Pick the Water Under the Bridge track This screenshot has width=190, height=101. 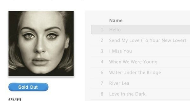coord(135,72)
